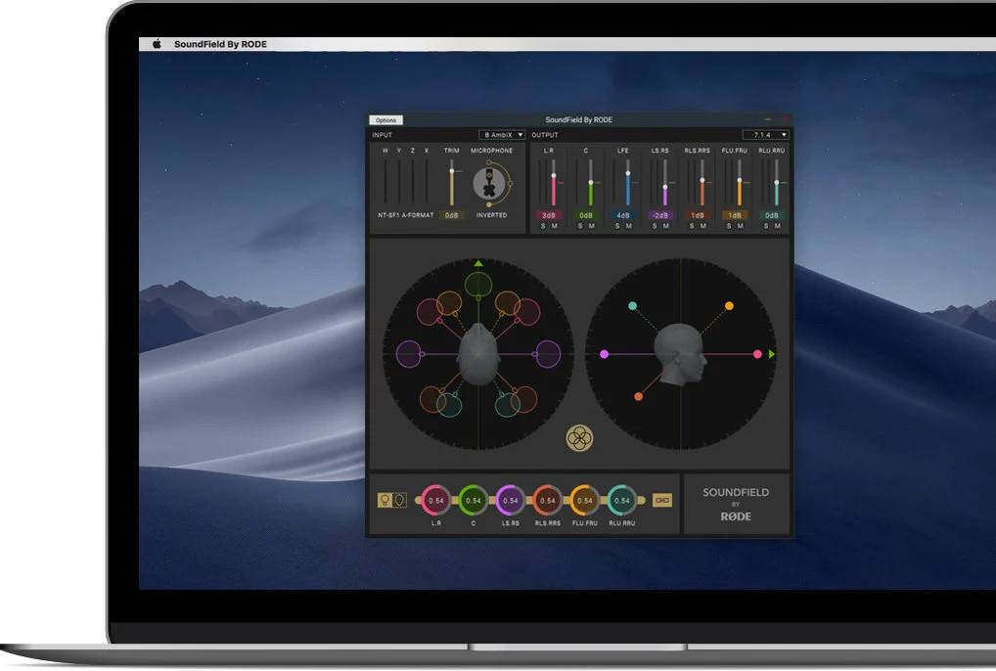This screenshot has height=671, width=996.
Task: Solo the L.R output channel
Action: coord(542,226)
